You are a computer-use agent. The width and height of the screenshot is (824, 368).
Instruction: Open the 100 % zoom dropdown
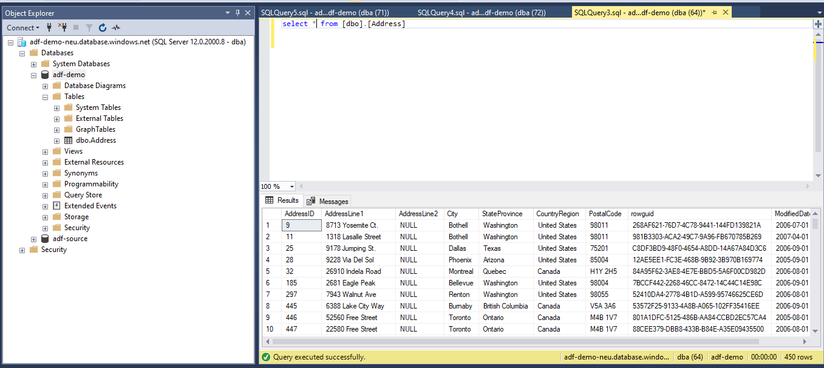pyautogui.click(x=292, y=187)
